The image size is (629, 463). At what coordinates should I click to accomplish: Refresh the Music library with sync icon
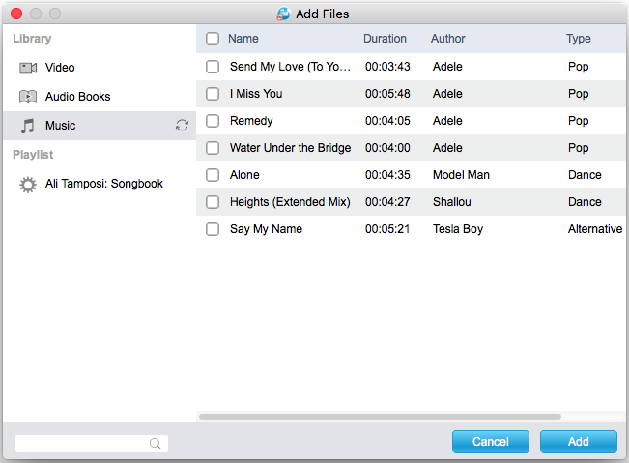pos(182,126)
